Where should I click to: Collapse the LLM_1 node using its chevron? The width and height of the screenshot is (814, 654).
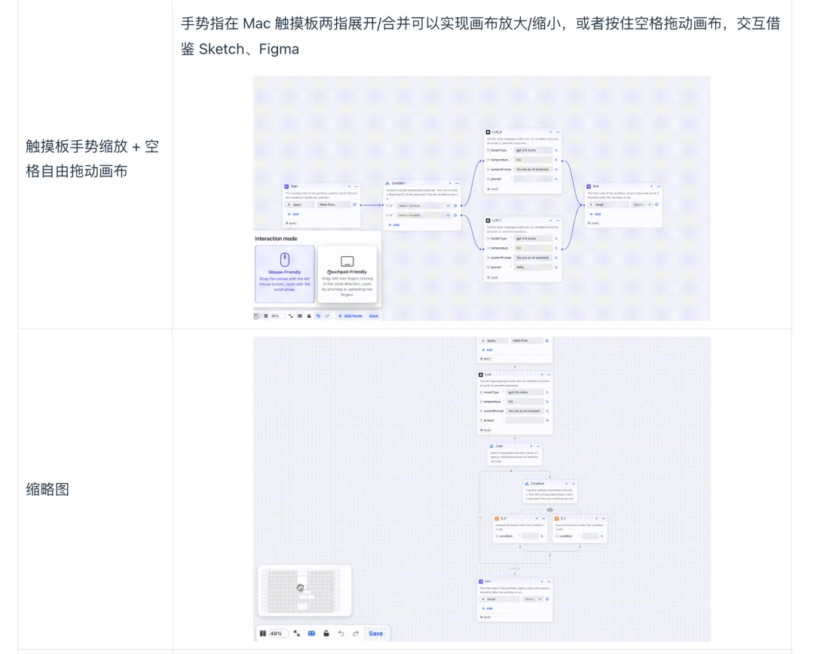551,220
